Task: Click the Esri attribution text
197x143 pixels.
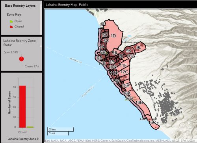Action: 119,141
